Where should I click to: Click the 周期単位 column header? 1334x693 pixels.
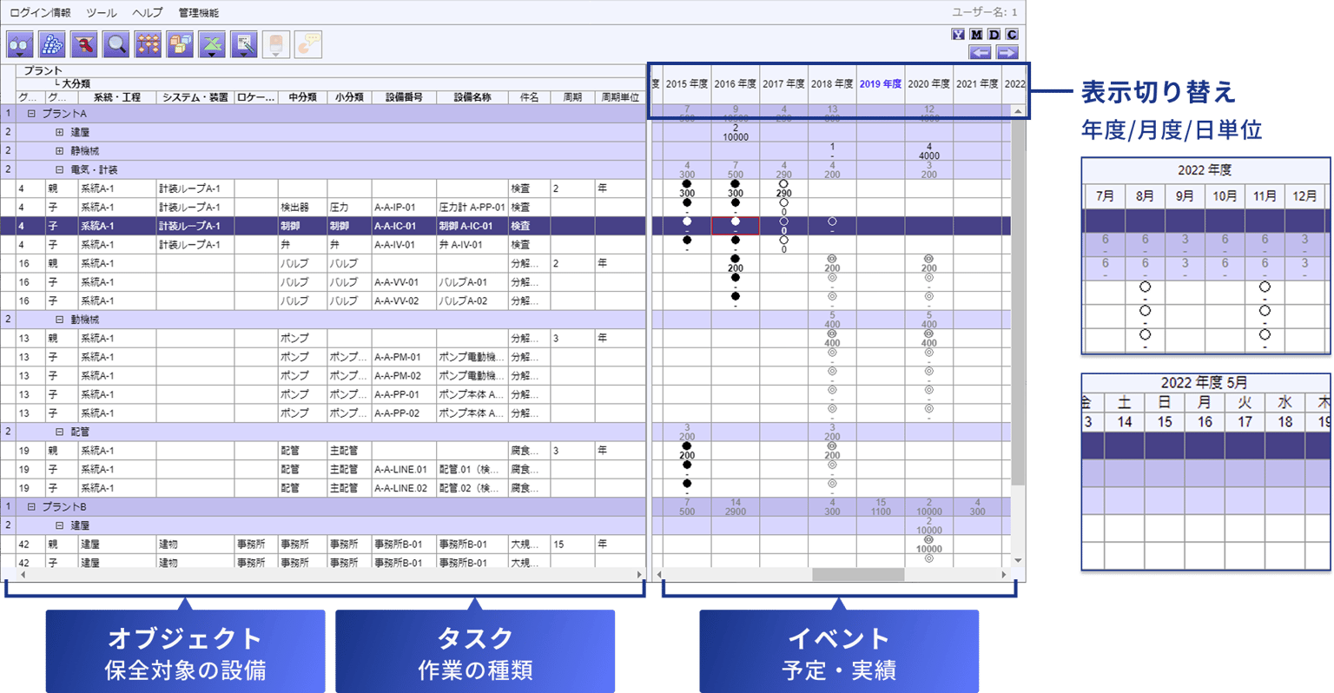619,98
